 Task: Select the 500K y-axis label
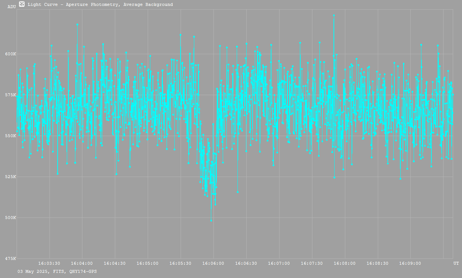coord(10,218)
